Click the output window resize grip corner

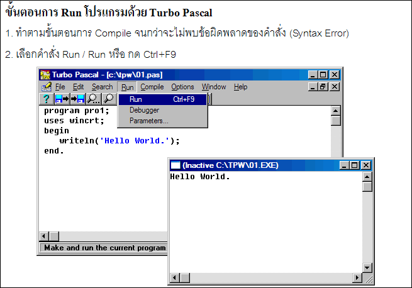click(x=367, y=279)
